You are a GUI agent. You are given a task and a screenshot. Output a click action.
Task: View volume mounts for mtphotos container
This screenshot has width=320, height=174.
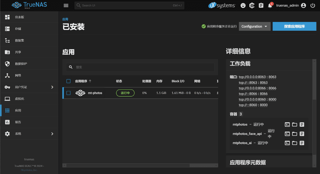point(294,124)
